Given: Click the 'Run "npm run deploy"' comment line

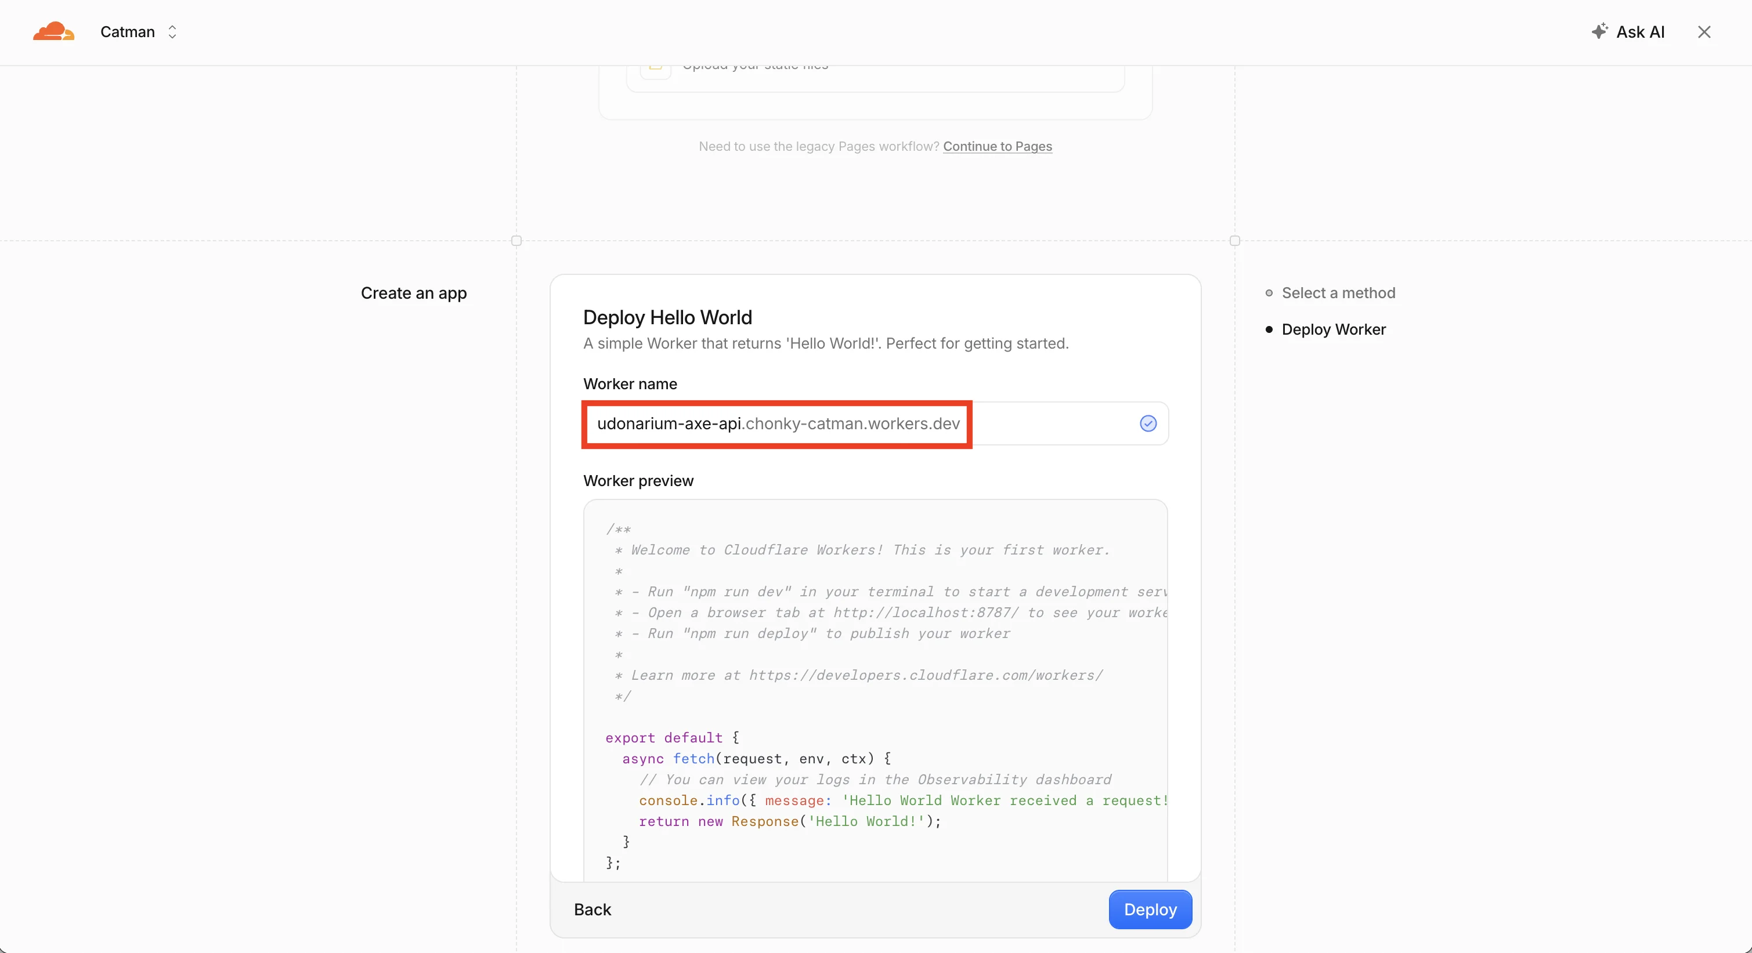Looking at the screenshot, I should [x=812, y=633].
